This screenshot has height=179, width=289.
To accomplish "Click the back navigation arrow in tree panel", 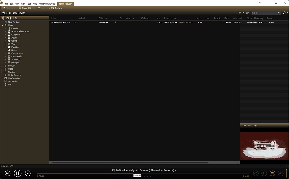I will [4, 18].
